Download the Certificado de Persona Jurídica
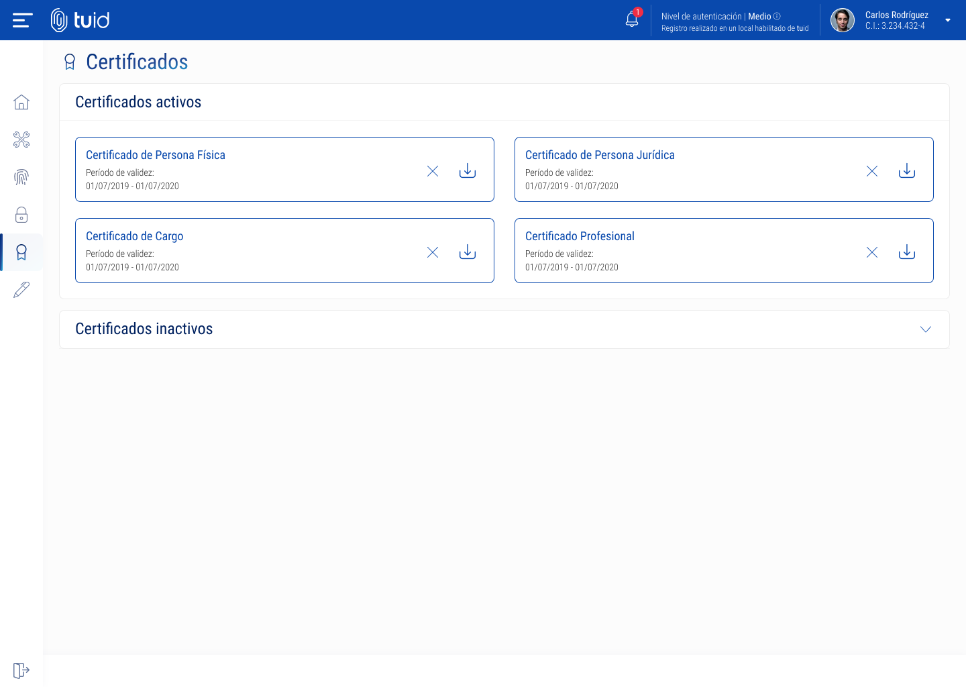Viewport: 966px width, 687px height. click(907, 170)
